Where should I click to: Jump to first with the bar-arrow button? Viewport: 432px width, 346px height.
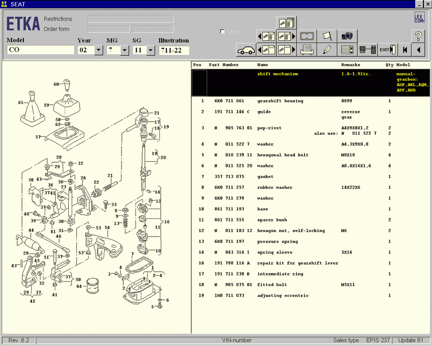click(405, 50)
